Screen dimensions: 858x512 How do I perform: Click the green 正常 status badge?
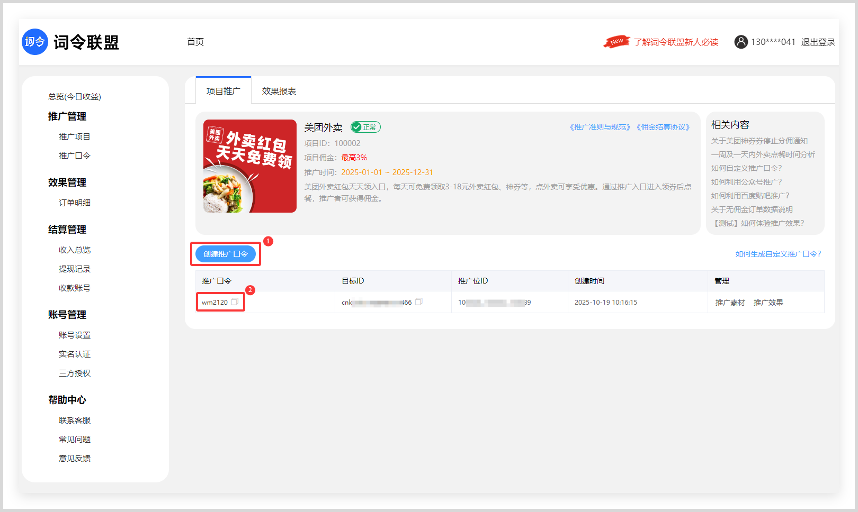365,127
